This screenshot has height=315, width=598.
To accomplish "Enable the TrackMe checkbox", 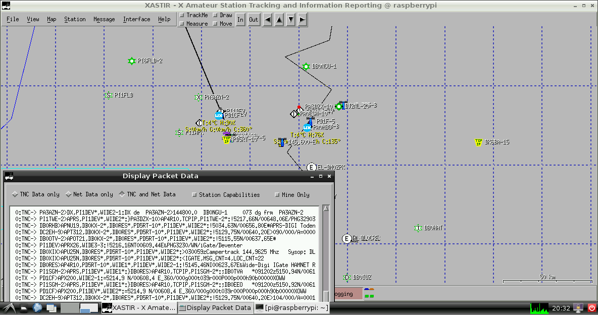I will pyautogui.click(x=182, y=16).
